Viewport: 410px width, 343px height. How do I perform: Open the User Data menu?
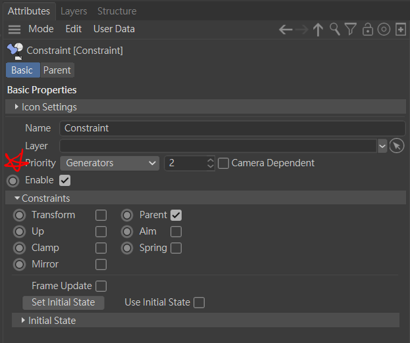click(x=114, y=29)
